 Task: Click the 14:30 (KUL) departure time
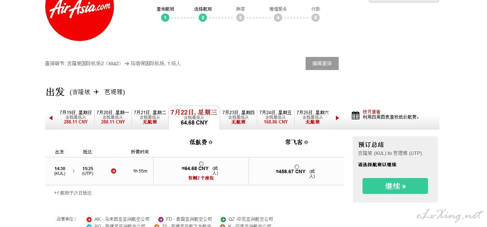tap(60, 171)
